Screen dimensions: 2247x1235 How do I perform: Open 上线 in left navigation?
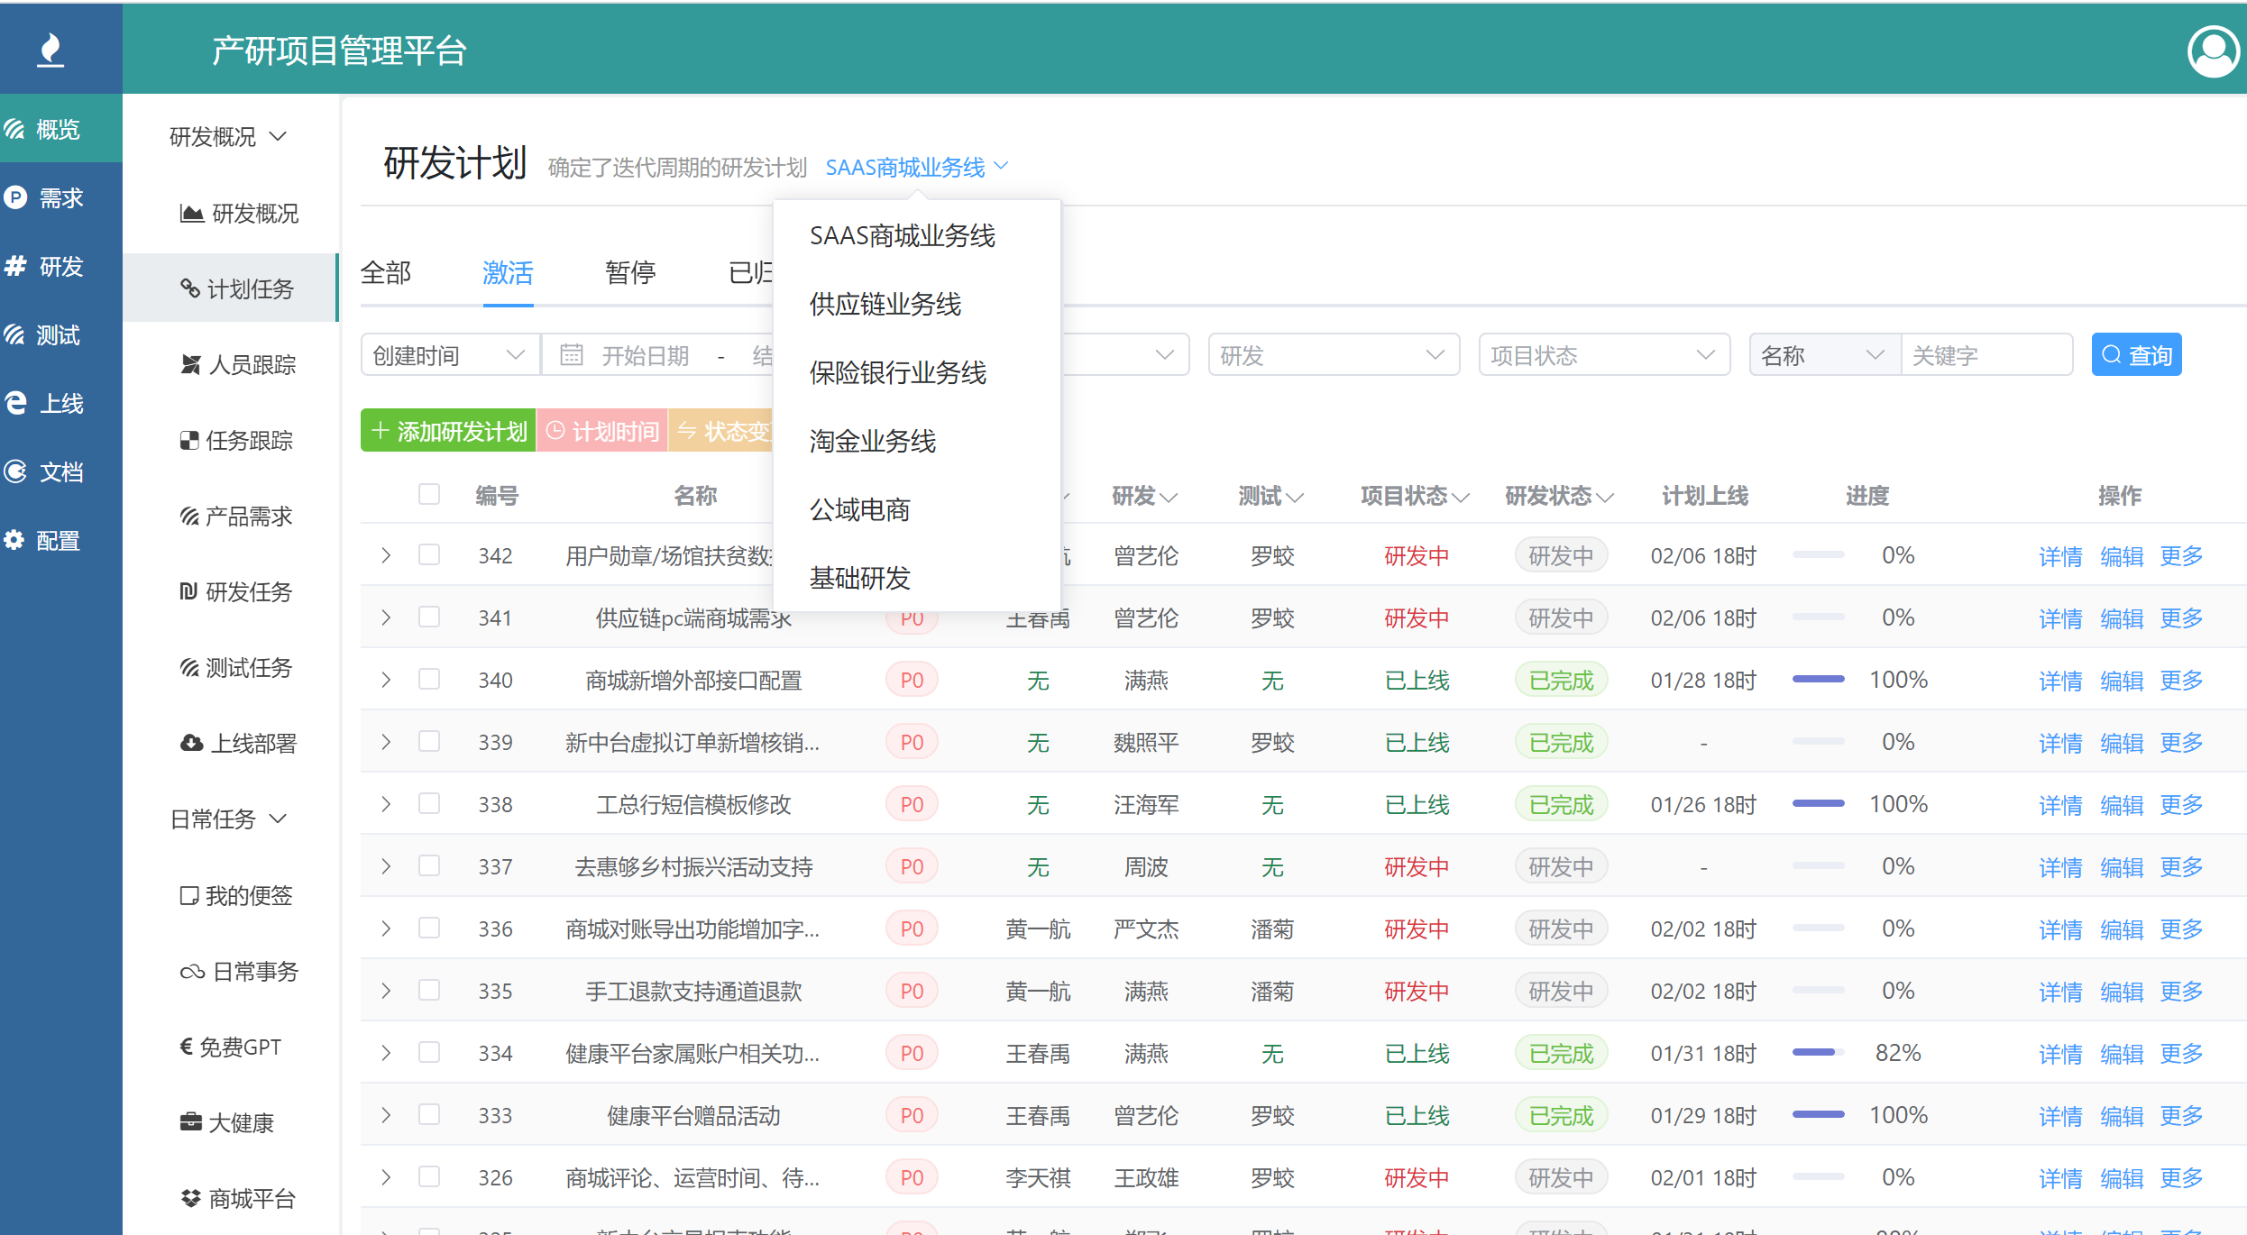click(61, 404)
